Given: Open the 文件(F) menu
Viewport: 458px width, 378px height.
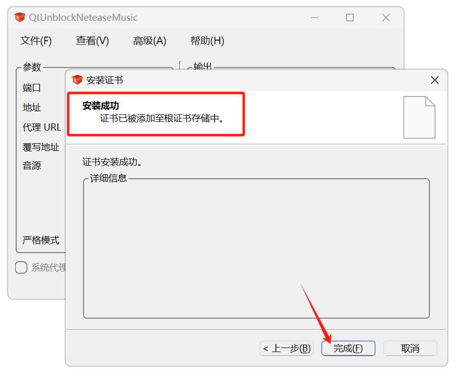Looking at the screenshot, I should [36, 41].
